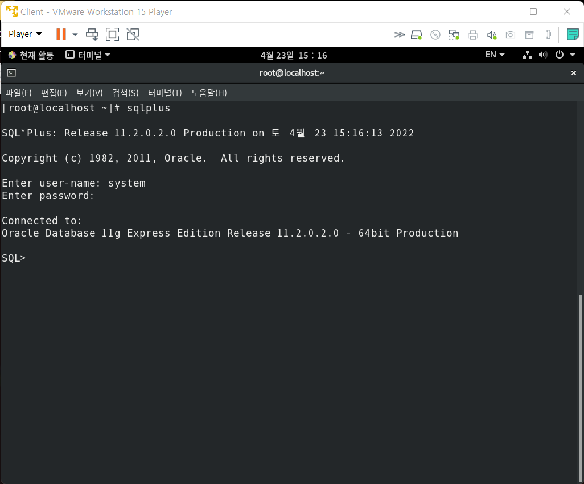
Task: Click at the SQL> prompt line
Action: pyautogui.click(x=14, y=258)
